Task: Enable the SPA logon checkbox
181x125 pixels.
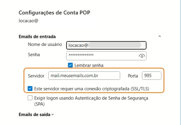Action: [30, 99]
